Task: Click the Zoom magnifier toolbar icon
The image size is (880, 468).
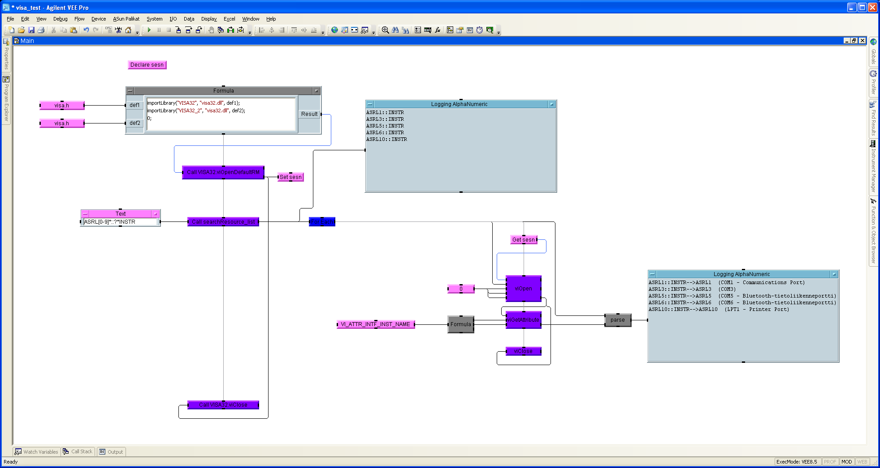Action: [x=385, y=30]
